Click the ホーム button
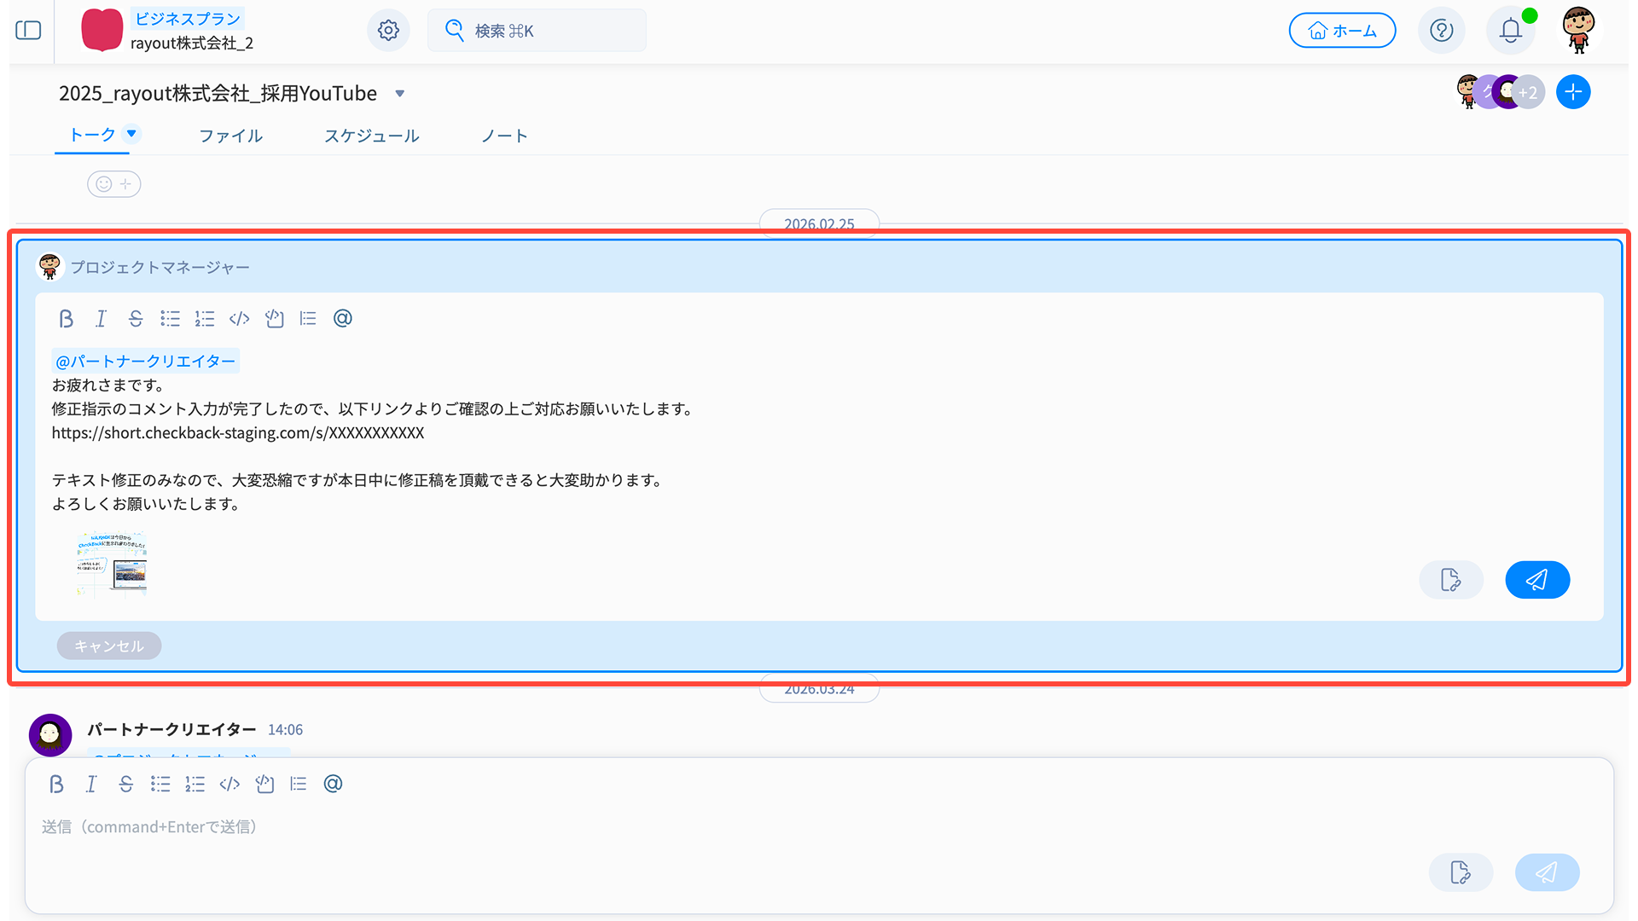This screenshot has width=1638, height=921. point(1342,31)
